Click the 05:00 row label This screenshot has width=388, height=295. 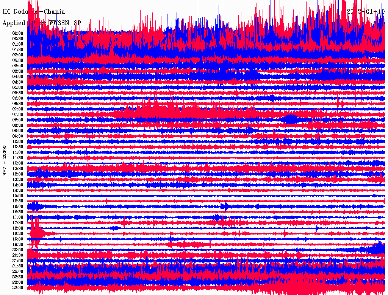(18, 87)
